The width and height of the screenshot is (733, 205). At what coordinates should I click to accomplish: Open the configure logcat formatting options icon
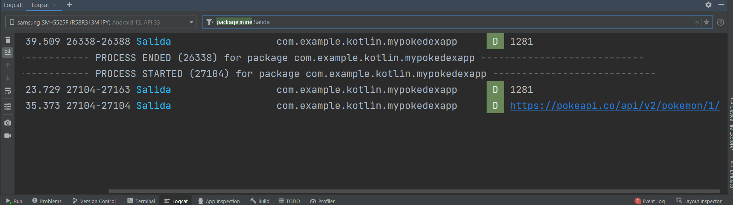click(8, 107)
